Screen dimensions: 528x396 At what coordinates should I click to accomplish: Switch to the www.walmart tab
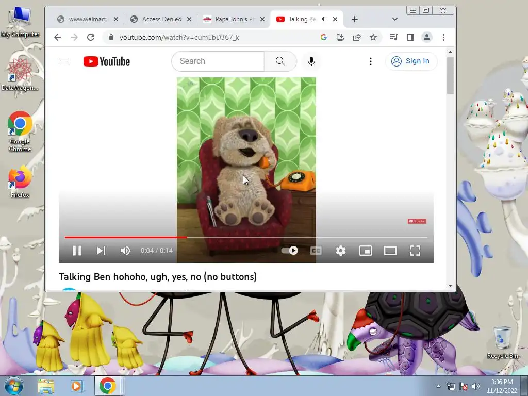(88, 19)
